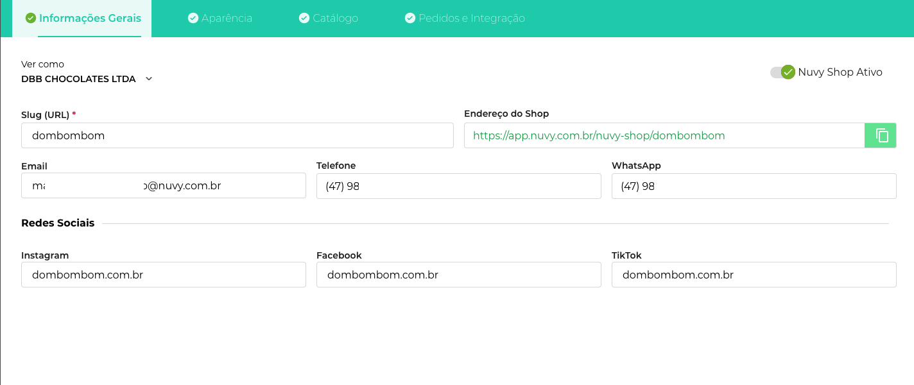Image resolution: width=914 pixels, height=385 pixels.
Task: Copy the shop address with the copy icon
Action: [x=881, y=135]
